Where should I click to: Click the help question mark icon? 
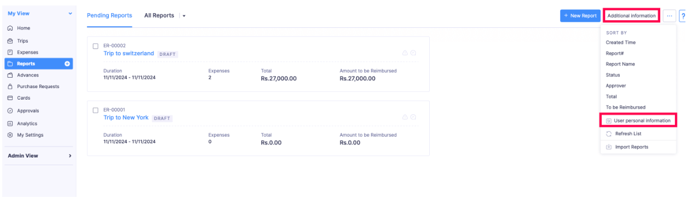coord(683,16)
